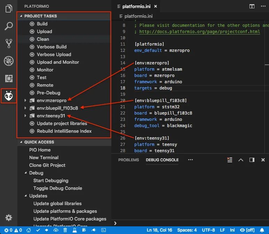
Task: Open the Manage gear icon
Action: pyautogui.click(x=9, y=218)
